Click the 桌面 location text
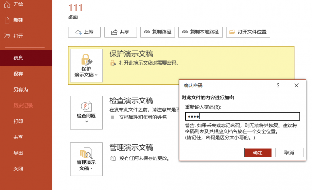 coord(73,17)
